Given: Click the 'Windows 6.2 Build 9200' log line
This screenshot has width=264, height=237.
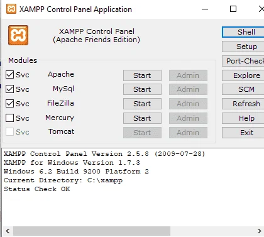Looking at the screenshot, I should (x=76, y=172).
